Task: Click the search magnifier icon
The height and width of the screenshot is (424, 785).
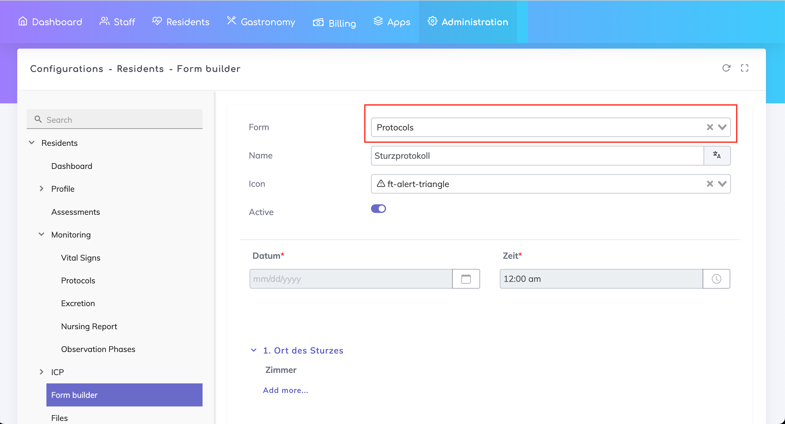Action: click(x=38, y=119)
